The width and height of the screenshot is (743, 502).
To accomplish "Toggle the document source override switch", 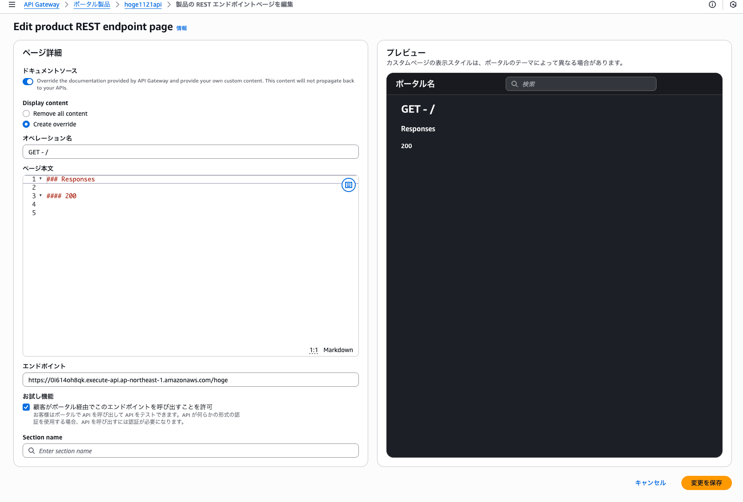I will pos(28,82).
